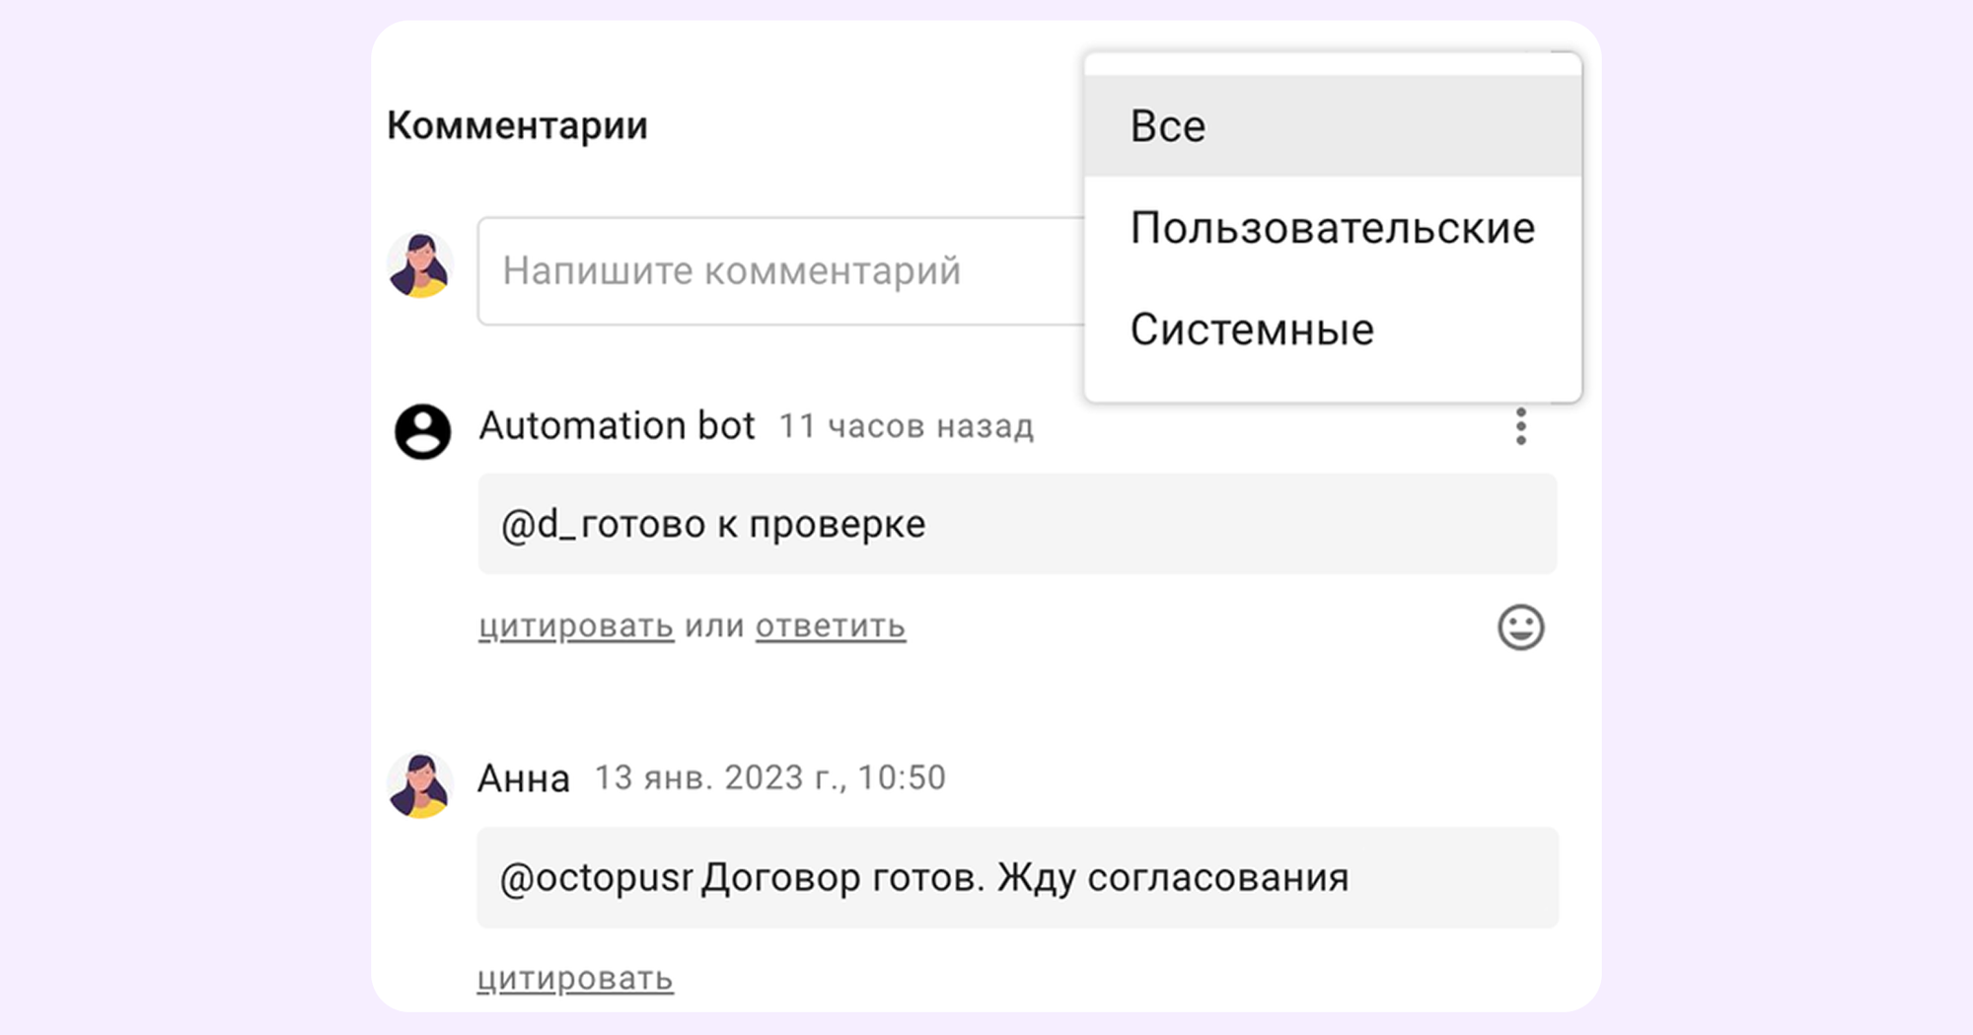Open the three-dot menu on Automation bot's comment
The width and height of the screenshot is (1973, 1035).
[1521, 426]
